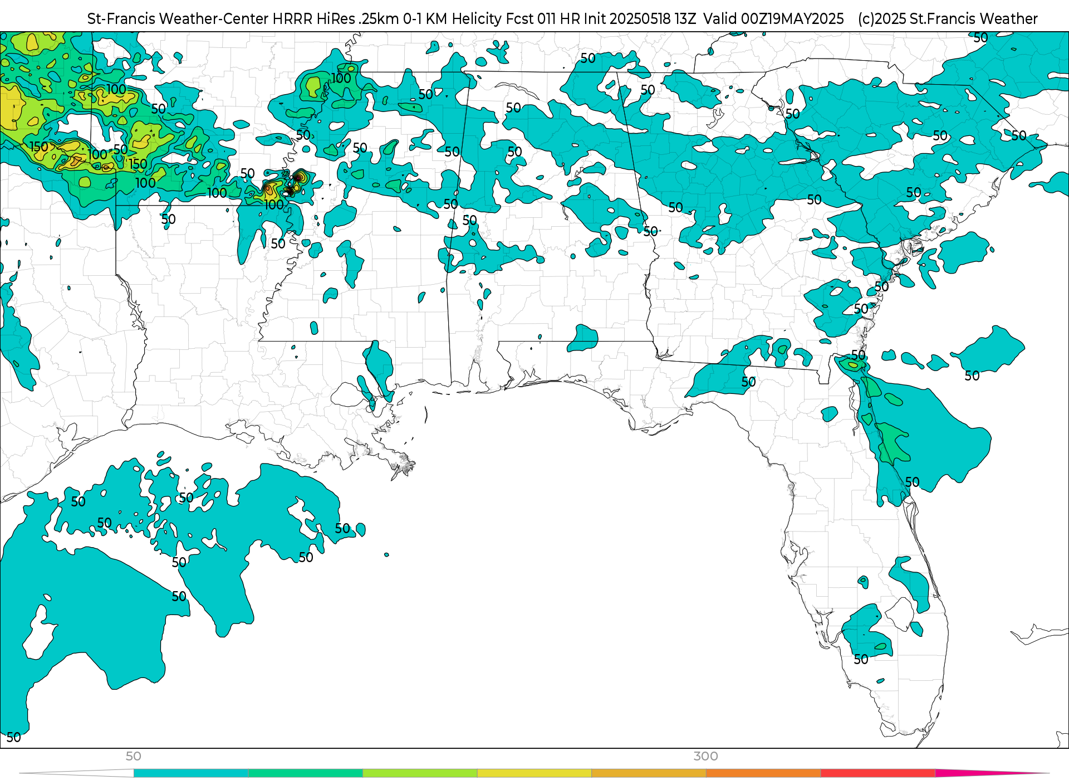1069x780 pixels.
Task: Click the 50 label in map's top-right corner
Action: (980, 37)
